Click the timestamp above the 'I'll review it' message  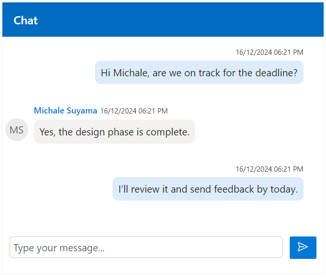(x=269, y=169)
